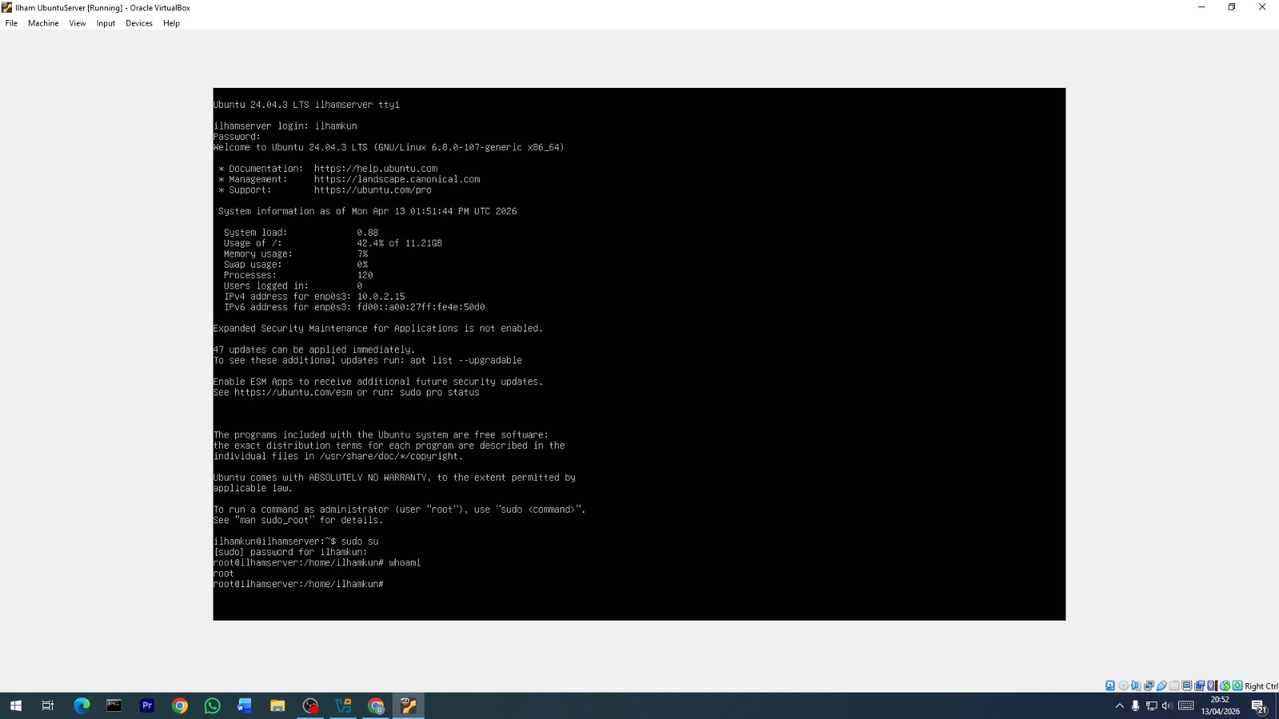This screenshot has width=1279, height=719.
Task: Click the hard disk activity status icon
Action: pyautogui.click(x=1110, y=685)
